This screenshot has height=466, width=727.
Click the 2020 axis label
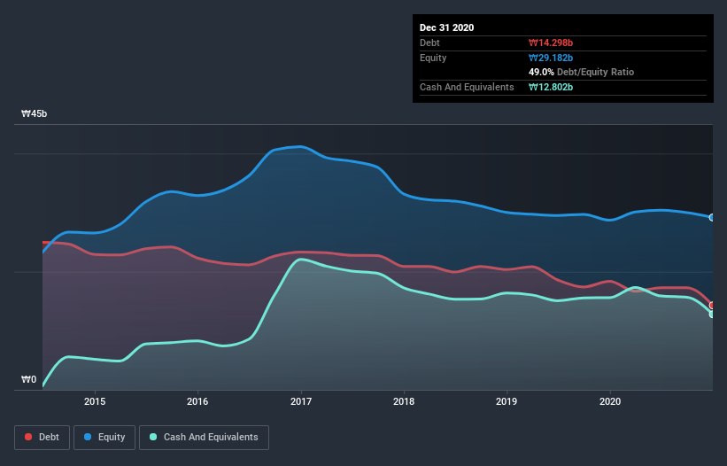pos(610,401)
